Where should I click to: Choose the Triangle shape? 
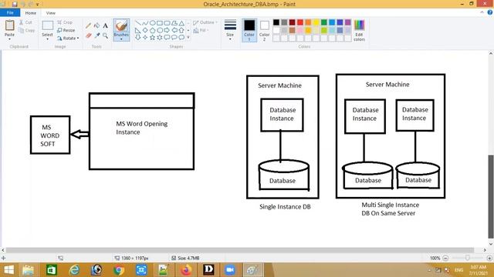(x=181, y=23)
